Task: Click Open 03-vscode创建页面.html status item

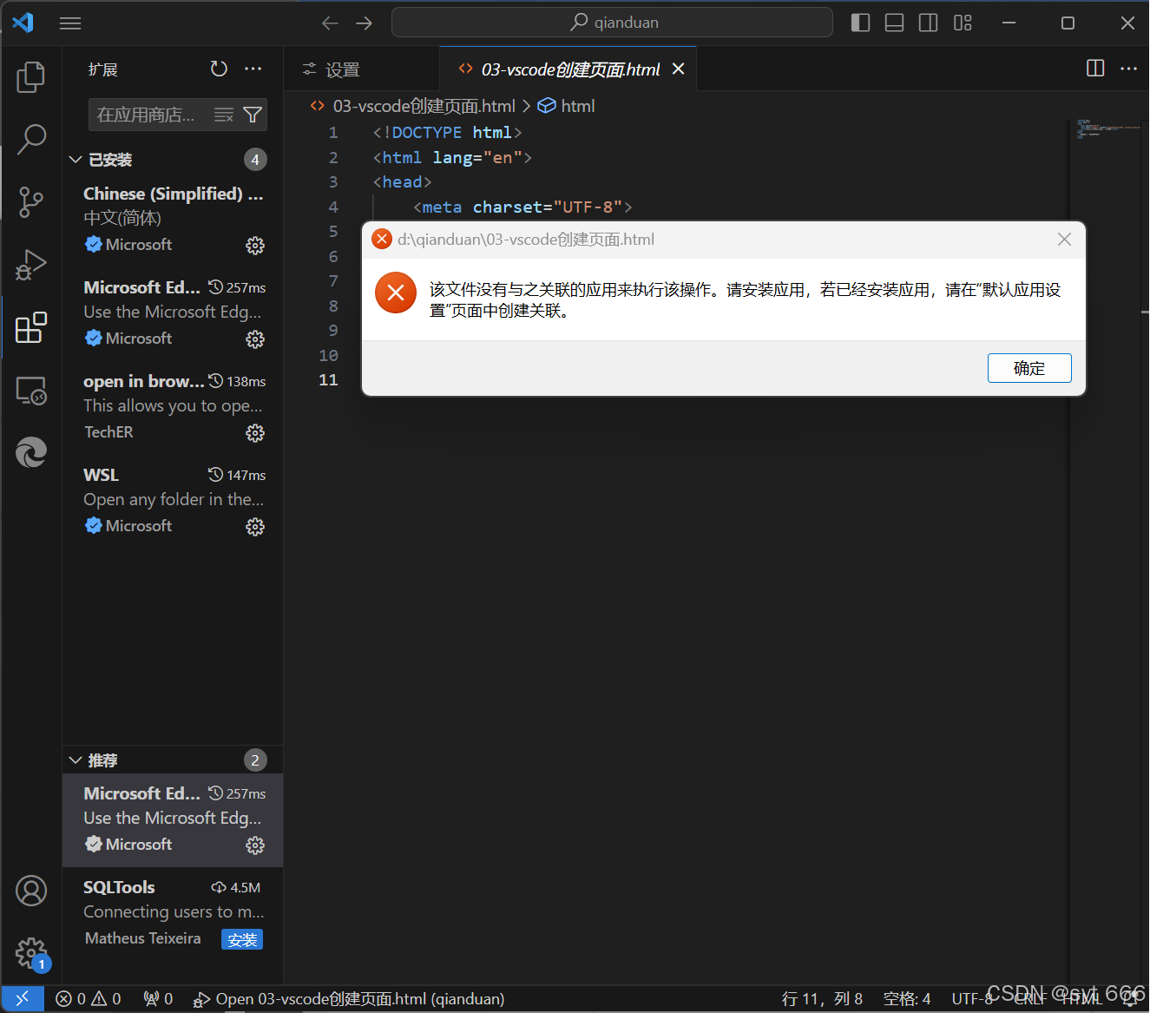Action: [x=349, y=999]
